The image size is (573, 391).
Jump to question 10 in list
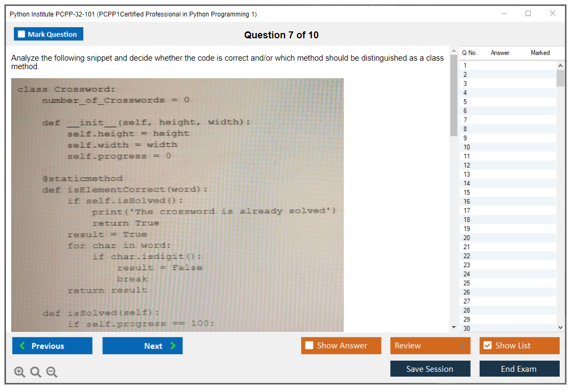point(506,147)
